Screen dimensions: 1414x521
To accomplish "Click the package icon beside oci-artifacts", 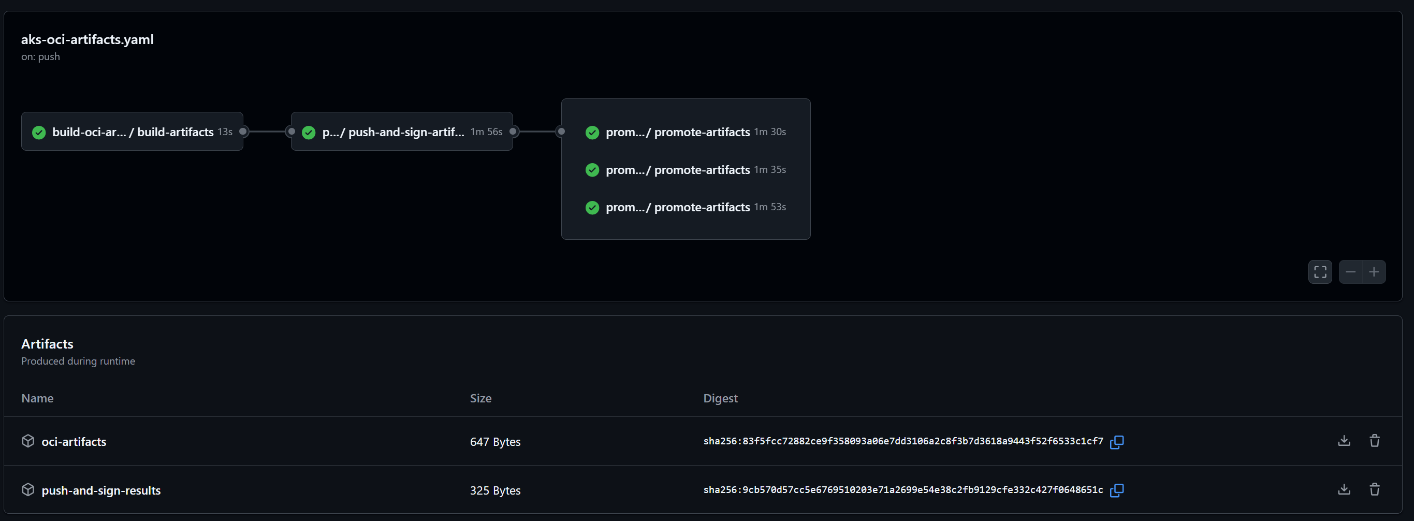I will pyautogui.click(x=27, y=441).
